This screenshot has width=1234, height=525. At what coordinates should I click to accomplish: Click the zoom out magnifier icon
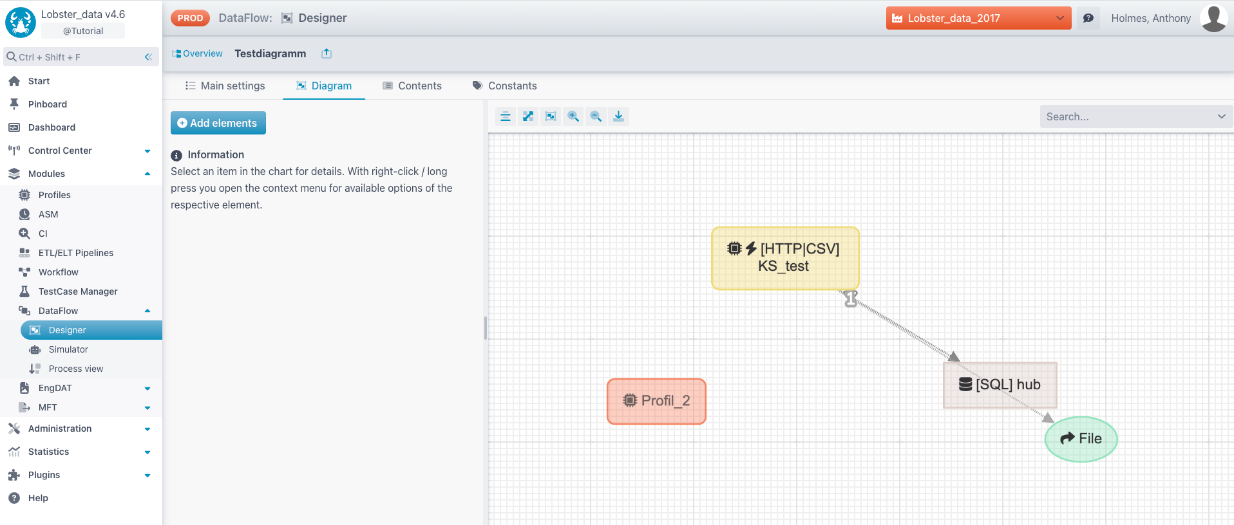596,116
